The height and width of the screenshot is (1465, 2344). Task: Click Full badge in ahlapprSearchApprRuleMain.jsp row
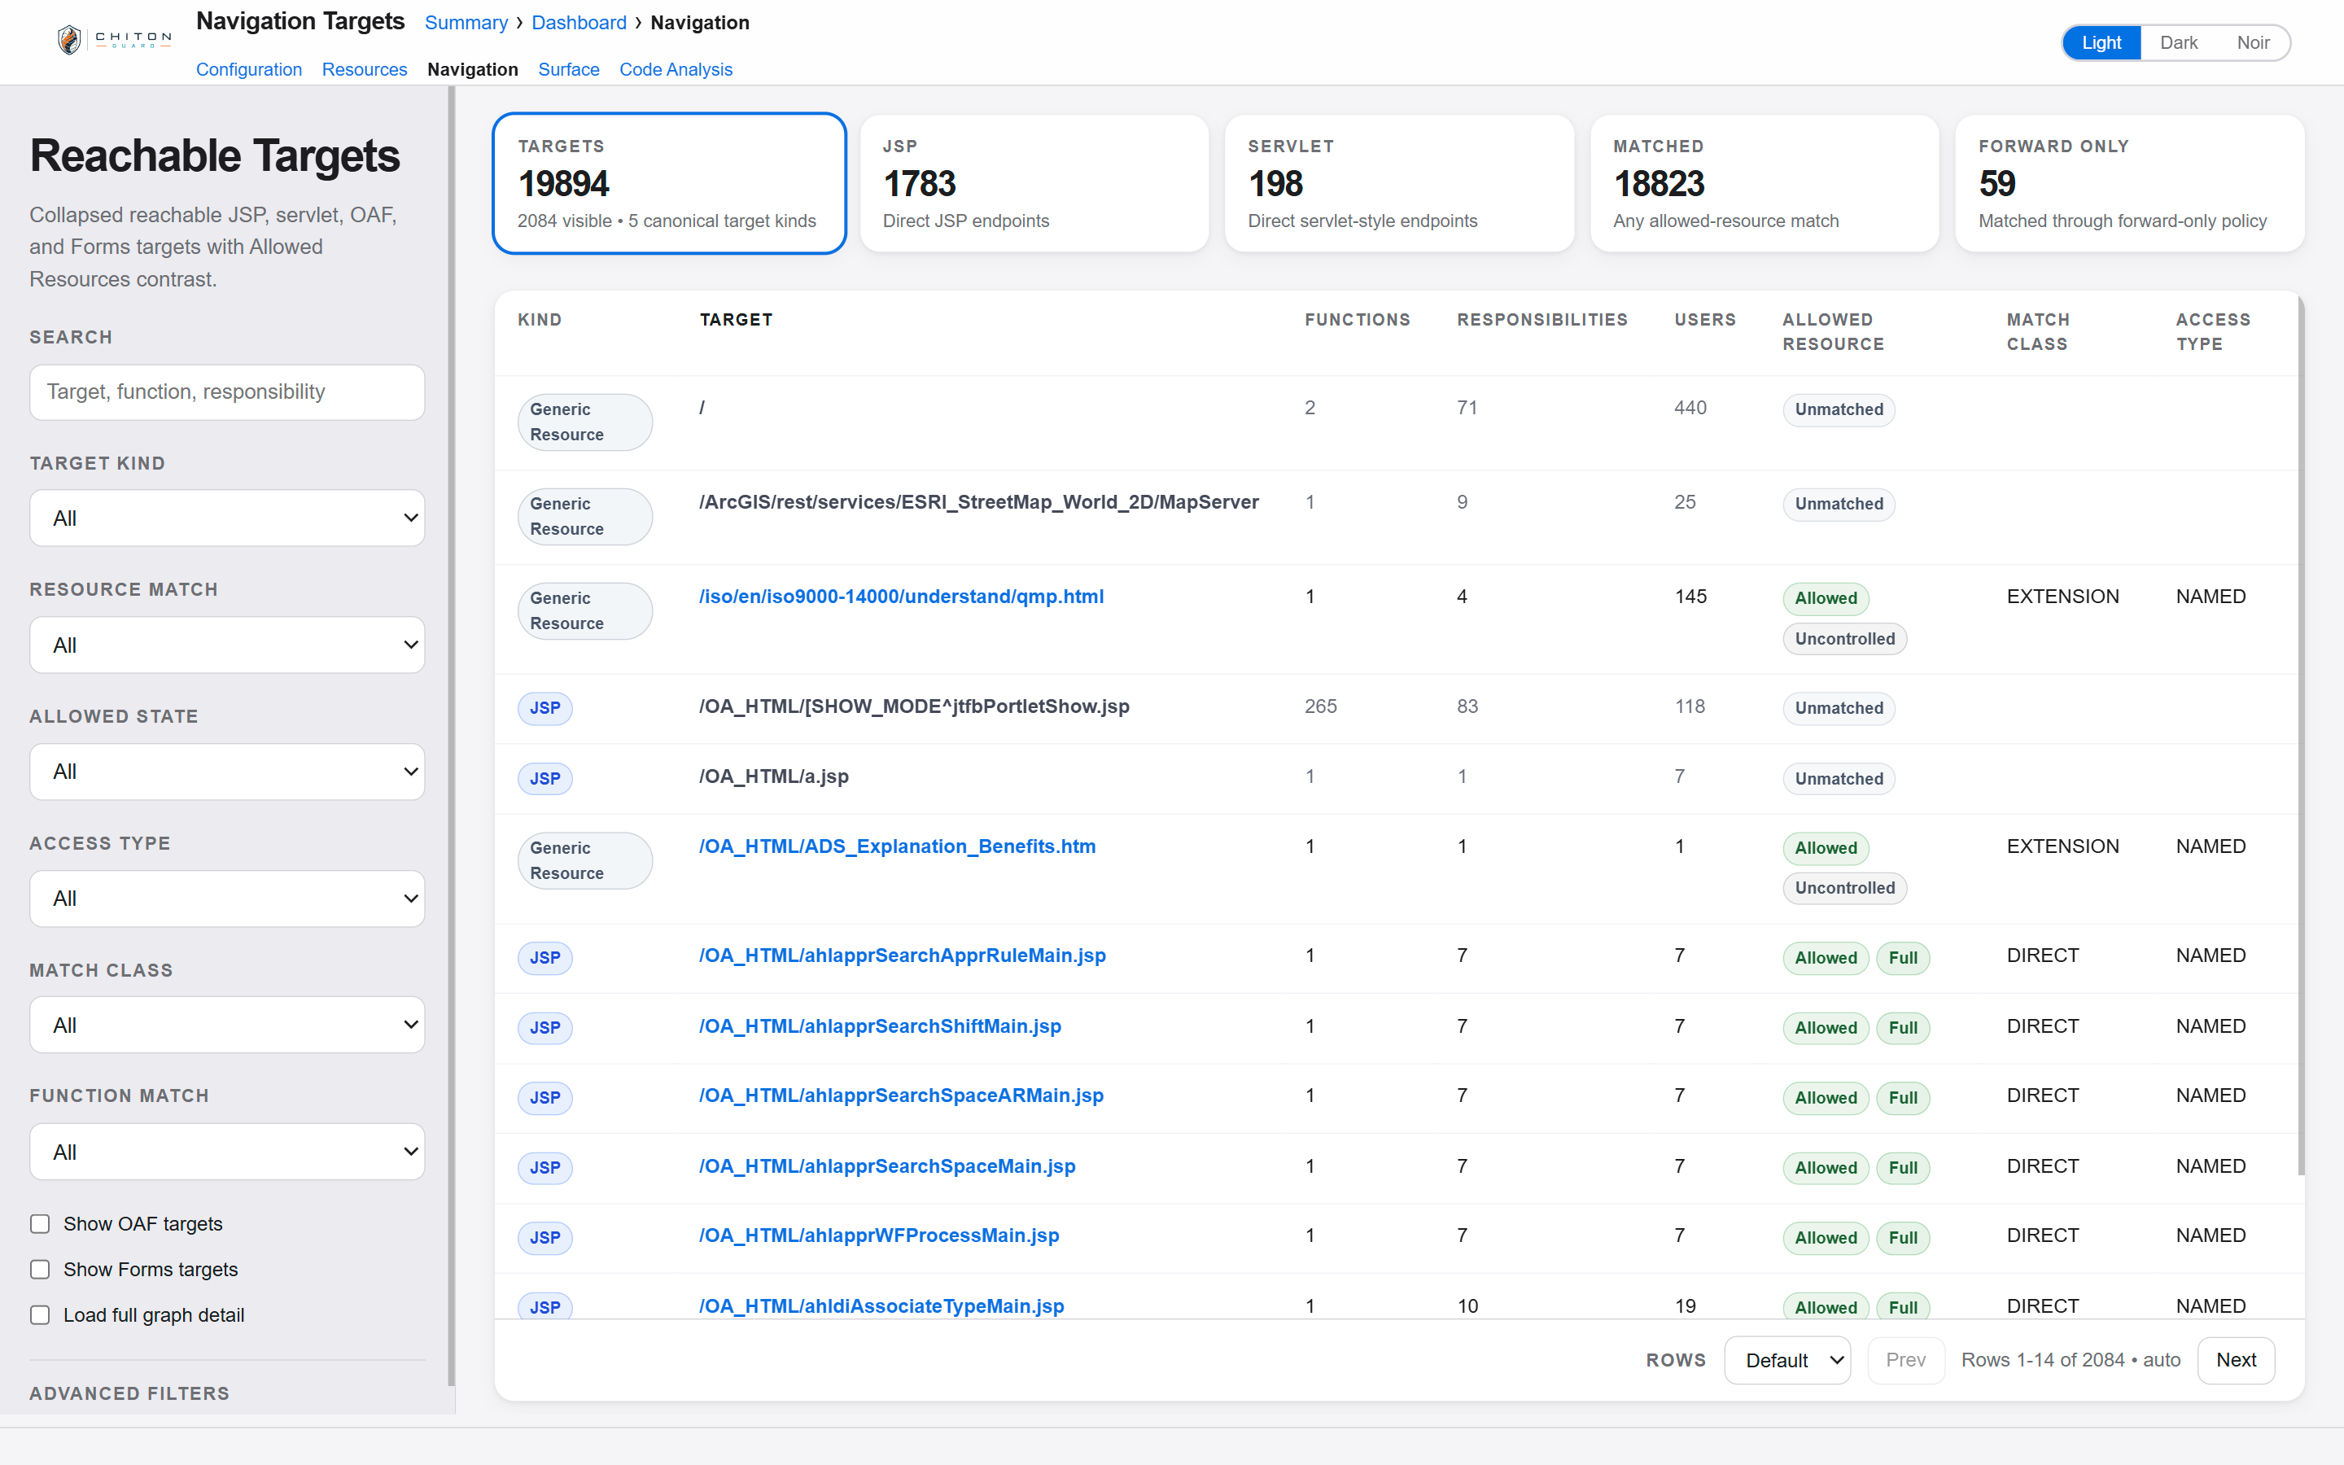[x=1902, y=958]
